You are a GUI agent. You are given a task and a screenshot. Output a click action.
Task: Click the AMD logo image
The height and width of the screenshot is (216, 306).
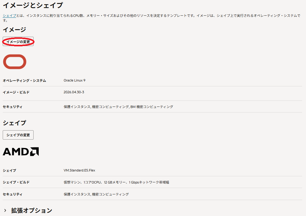(21, 152)
